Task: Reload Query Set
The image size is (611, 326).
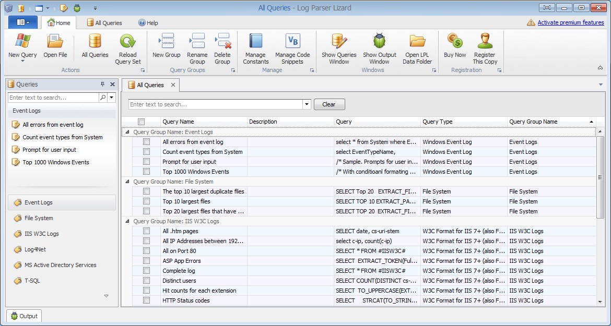Action: pyautogui.click(x=128, y=49)
